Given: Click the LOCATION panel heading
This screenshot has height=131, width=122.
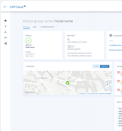Looking at the screenshot, I should (30, 66).
